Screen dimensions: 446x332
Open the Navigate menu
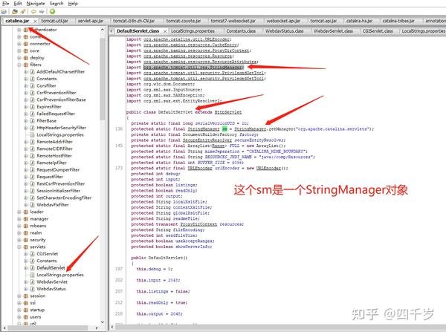point(36,4)
